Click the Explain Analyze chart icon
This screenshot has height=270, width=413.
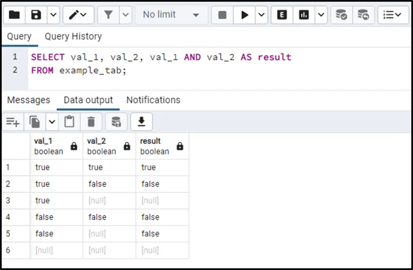(x=304, y=15)
